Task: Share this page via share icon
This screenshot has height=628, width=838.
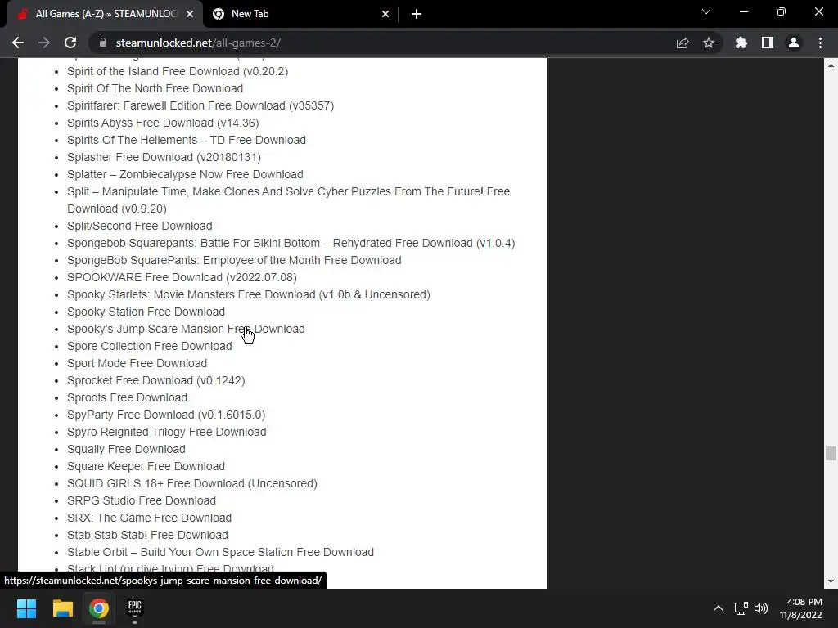Action: (683, 43)
